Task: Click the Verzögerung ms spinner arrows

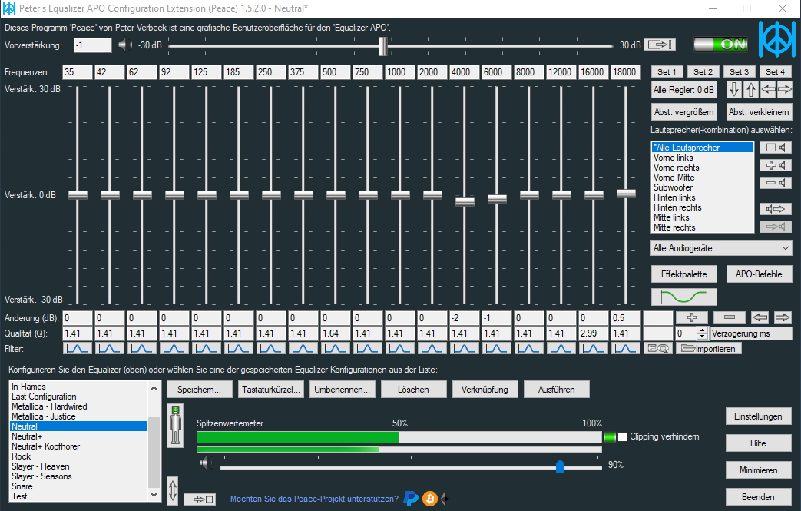Action: (703, 333)
